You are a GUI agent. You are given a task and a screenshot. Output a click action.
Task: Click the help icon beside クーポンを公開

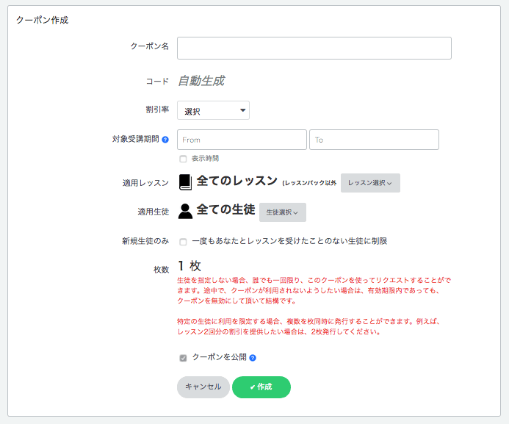(253, 358)
